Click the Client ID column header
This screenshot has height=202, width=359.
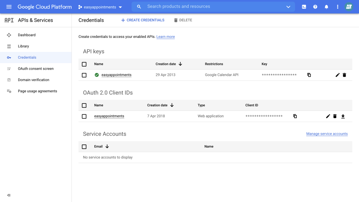pos(252,105)
